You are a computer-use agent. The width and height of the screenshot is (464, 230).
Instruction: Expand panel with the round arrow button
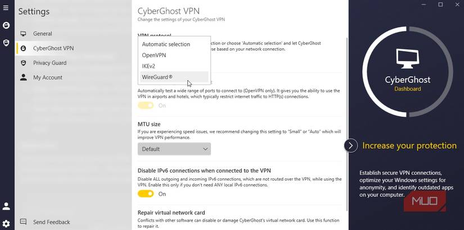[350, 145]
